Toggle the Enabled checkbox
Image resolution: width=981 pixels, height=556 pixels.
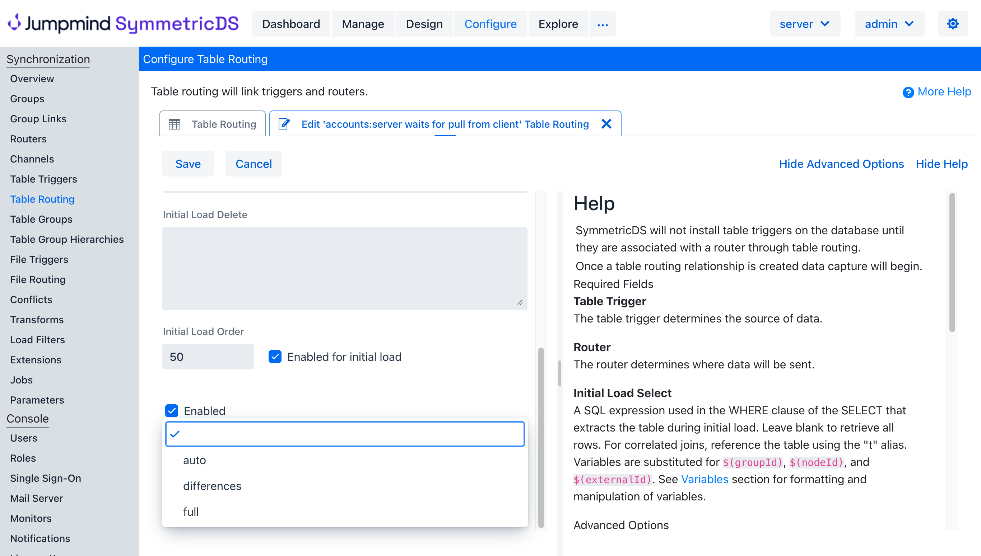point(172,410)
